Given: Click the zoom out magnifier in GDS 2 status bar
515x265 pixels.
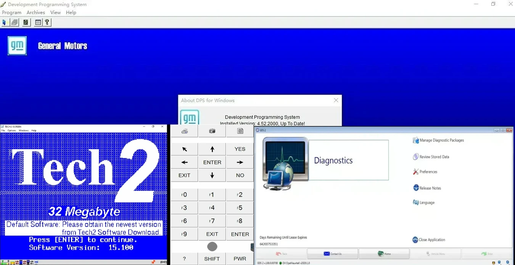Looking at the screenshot, I should [499, 263].
